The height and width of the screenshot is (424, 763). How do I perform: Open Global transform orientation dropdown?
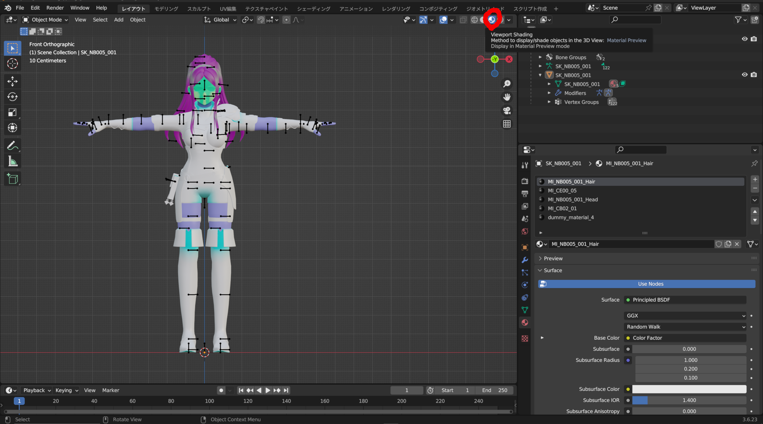(x=220, y=20)
